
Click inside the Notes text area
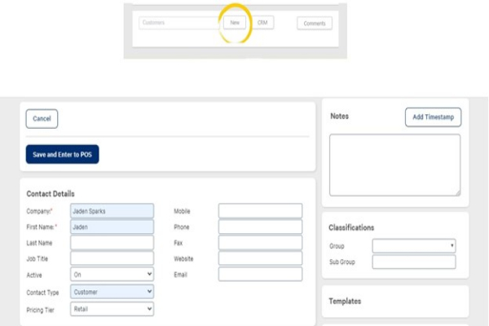(x=394, y=165)
